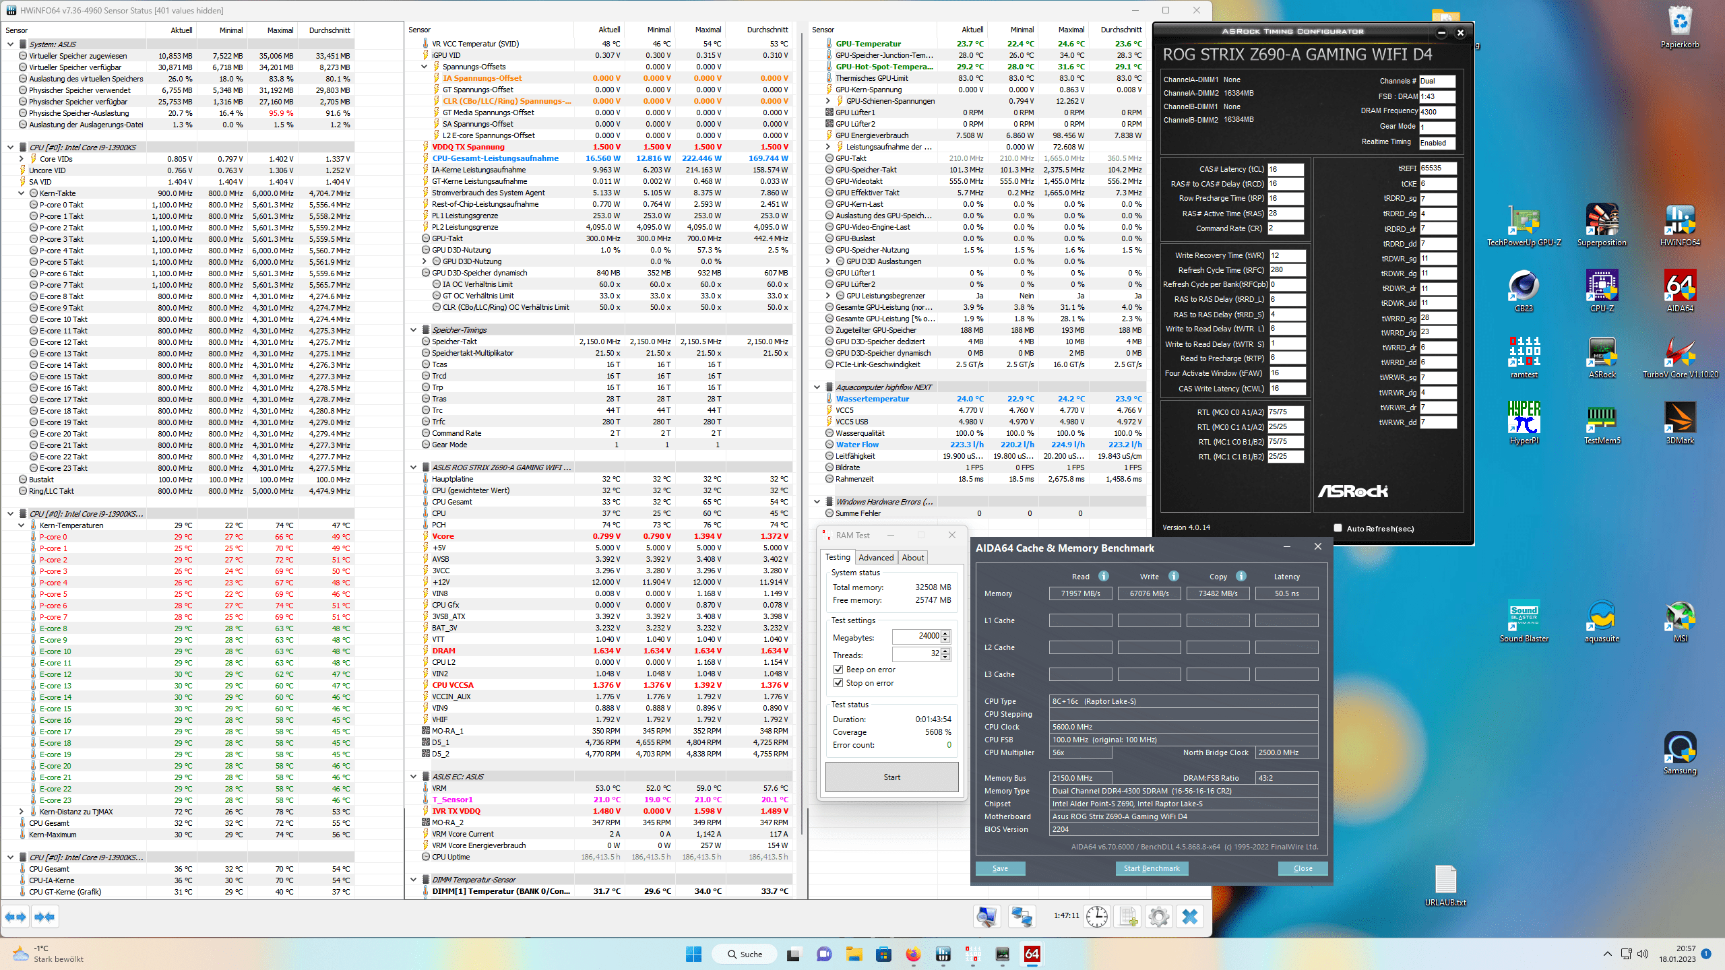Expand GPU-Schienen-Spannungen node
The image size is (1725, 970).
828,101
